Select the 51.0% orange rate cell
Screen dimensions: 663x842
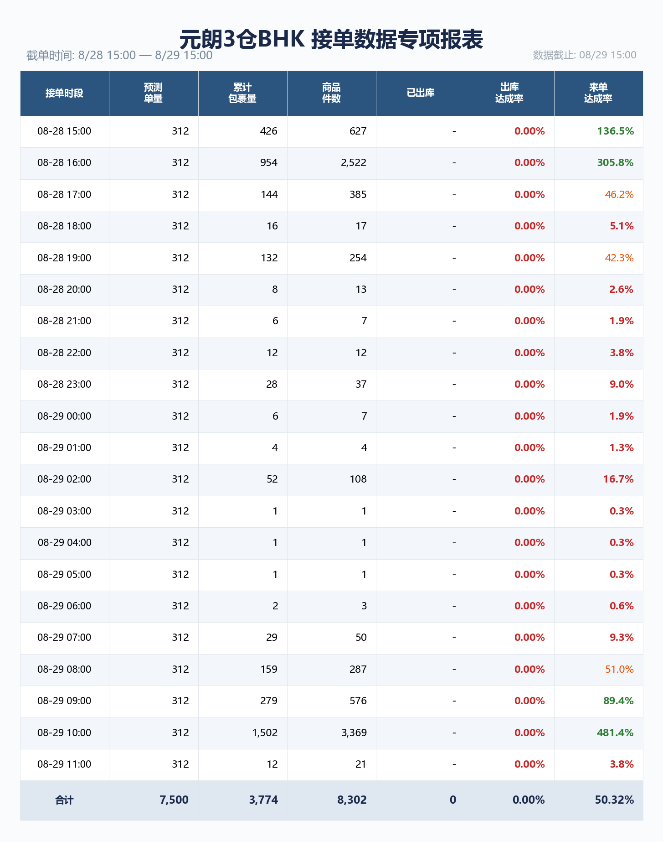coord(619,669)
